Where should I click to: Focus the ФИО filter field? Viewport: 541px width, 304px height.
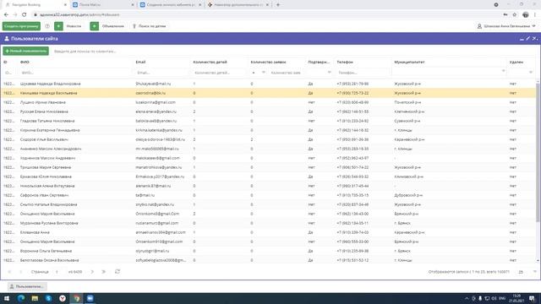click(75, 73)
